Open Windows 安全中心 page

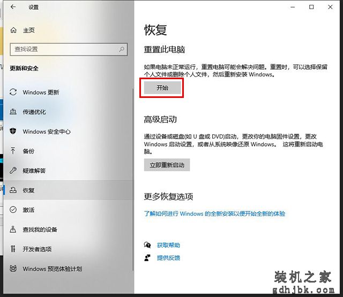tap(68, 132)
